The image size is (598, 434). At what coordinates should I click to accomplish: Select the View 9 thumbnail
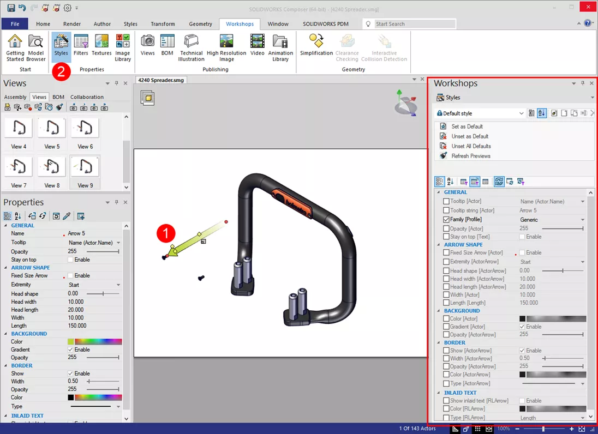[85, 172]
